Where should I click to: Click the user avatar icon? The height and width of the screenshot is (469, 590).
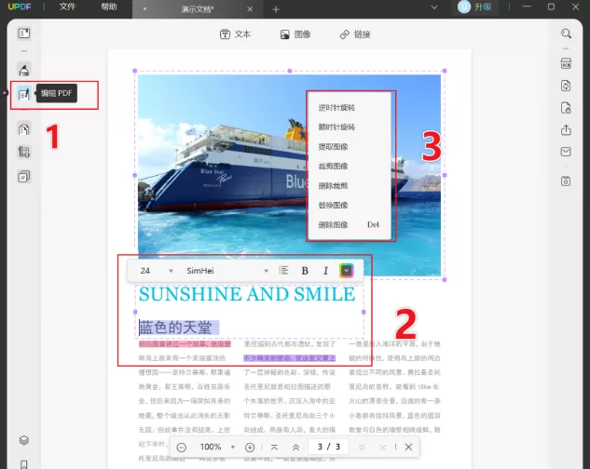click(464, 7)
